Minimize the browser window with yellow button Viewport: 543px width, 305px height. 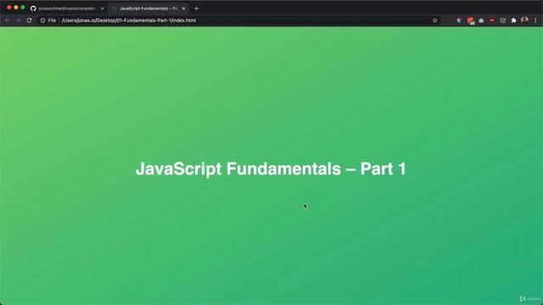pyautogui.click(x=16, y=8)
